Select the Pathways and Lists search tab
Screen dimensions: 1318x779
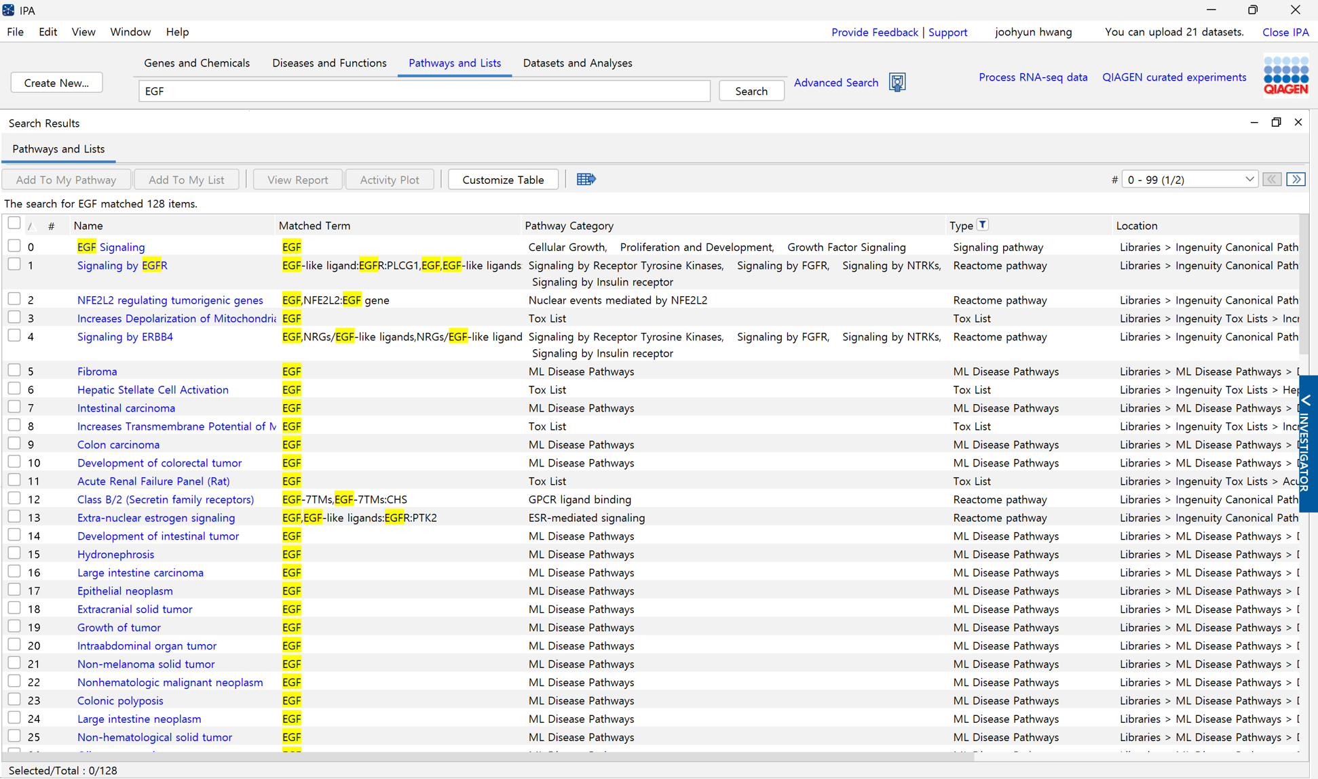click(455, 63)
